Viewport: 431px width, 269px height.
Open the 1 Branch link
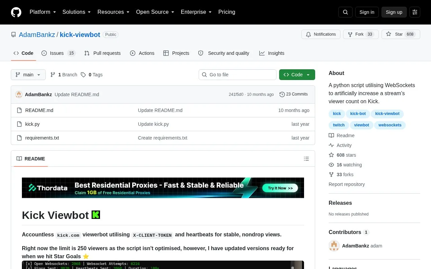click(x=64, y=75)
